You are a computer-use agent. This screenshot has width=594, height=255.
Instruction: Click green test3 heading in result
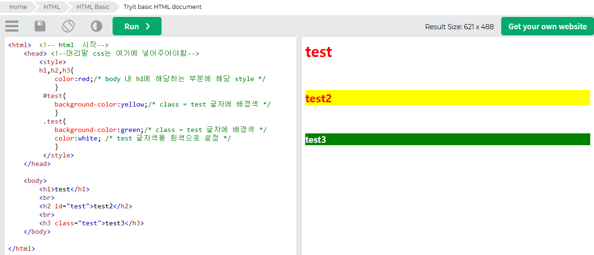click(x=448, y=140)
